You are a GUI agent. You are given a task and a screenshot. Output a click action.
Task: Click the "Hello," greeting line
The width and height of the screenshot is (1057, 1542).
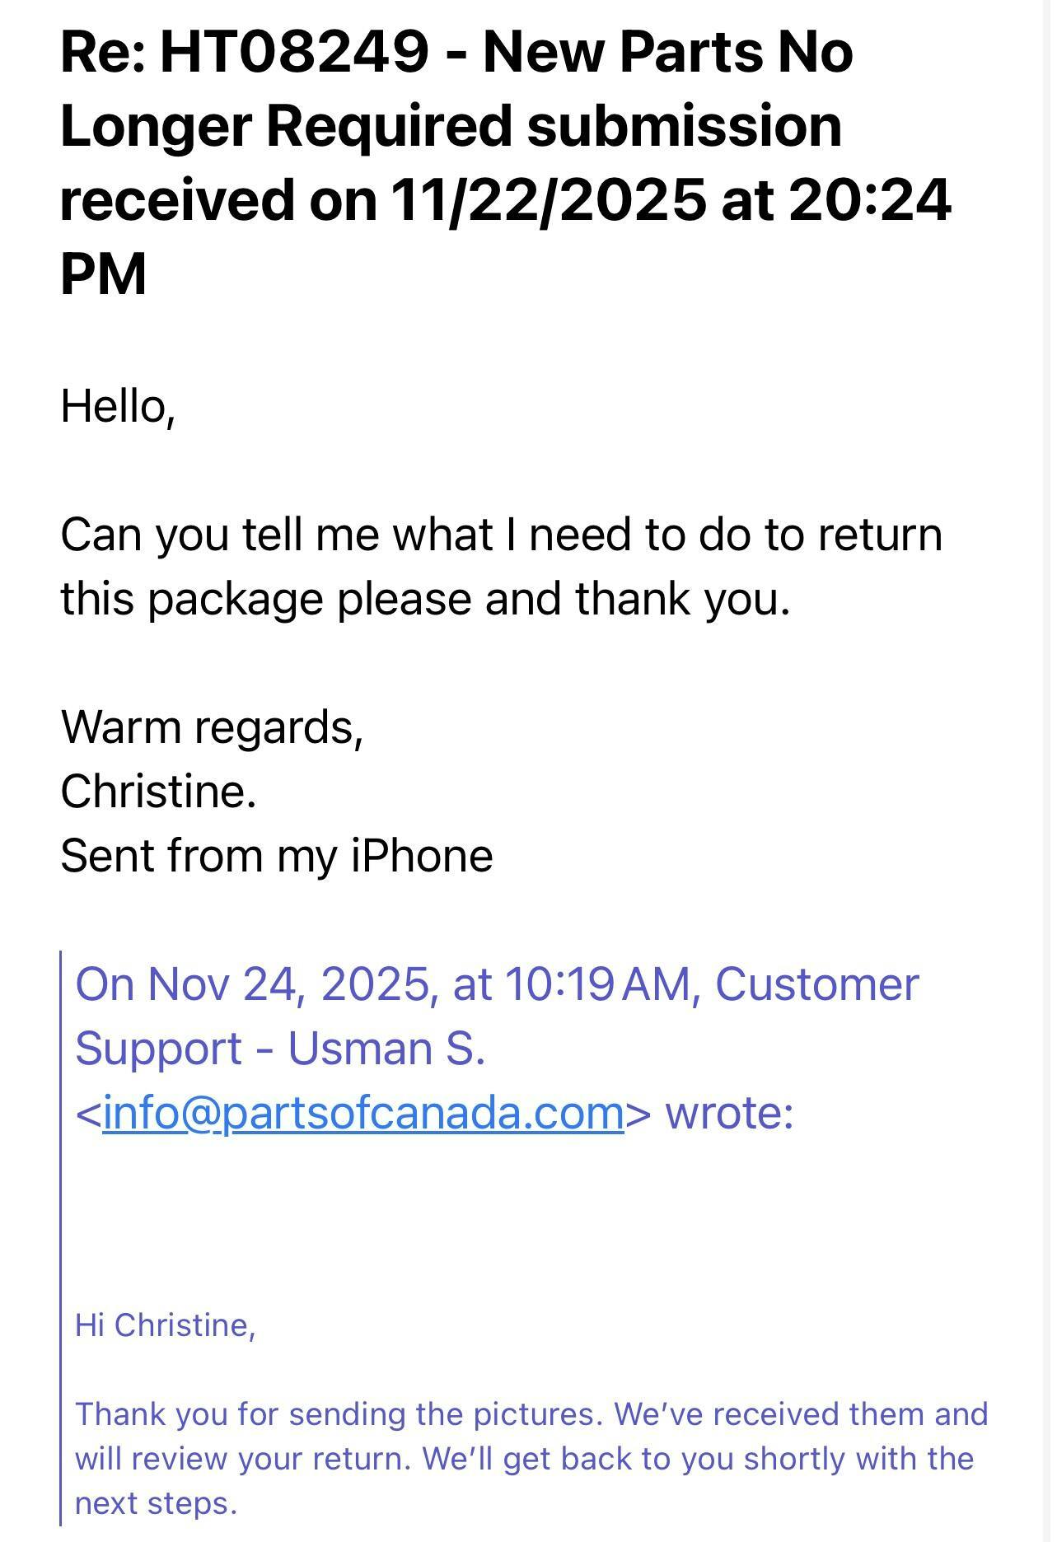pyautogui.click(x=118, y=406)
